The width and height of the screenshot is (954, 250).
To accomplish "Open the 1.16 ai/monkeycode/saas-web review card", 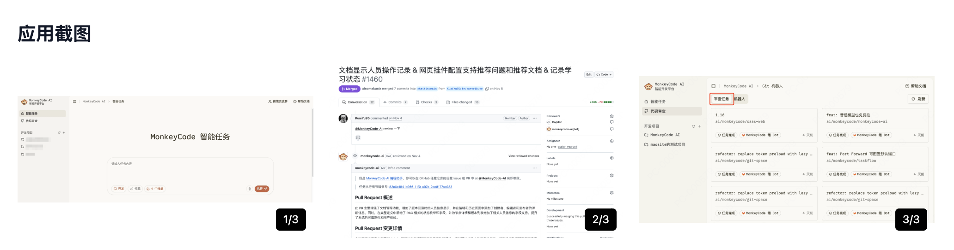I will (x=764, y=125).
